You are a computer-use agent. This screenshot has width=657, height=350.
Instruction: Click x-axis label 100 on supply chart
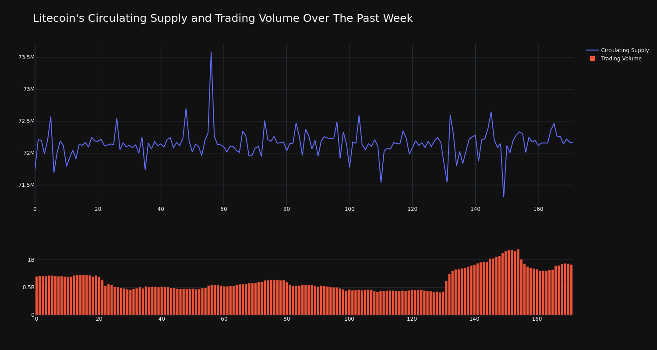tap(350, 209)
